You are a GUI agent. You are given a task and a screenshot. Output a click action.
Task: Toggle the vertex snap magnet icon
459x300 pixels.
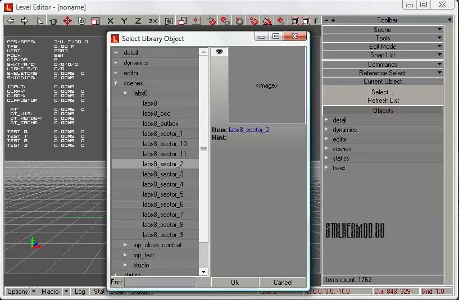click(x=253, y=21)
